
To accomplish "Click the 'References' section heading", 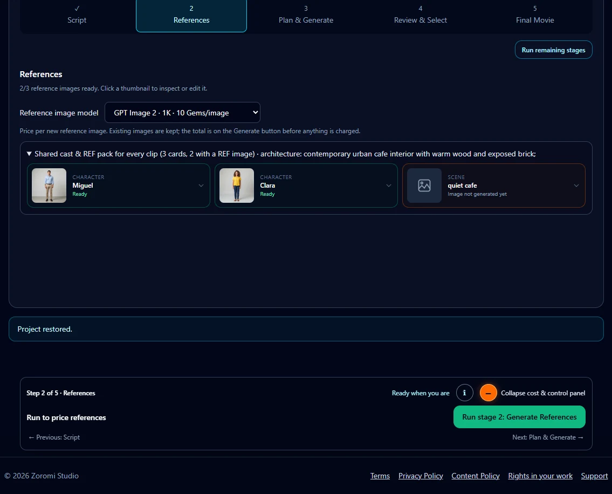I will click(x=41, y=74).
